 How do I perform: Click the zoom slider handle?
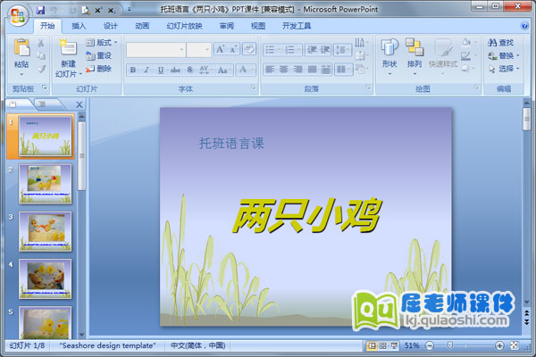[x=450, y=345]
